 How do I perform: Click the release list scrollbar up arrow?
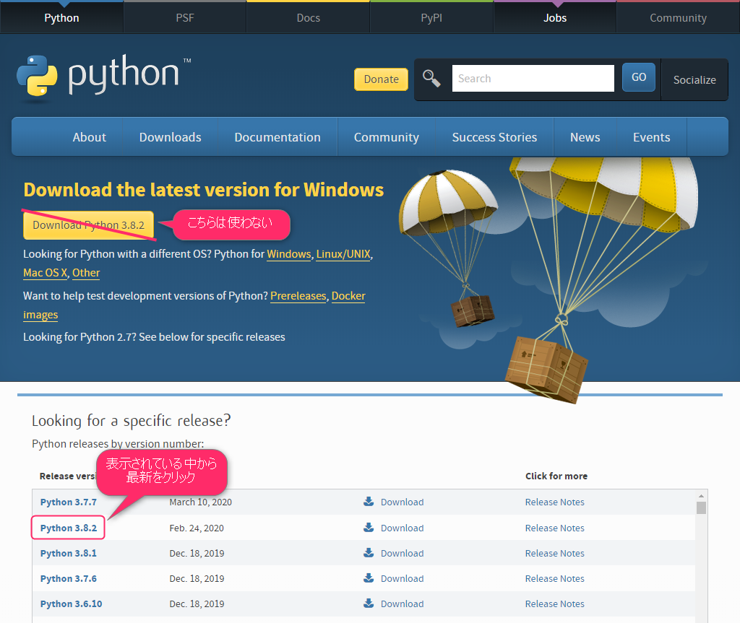point(701,496)
